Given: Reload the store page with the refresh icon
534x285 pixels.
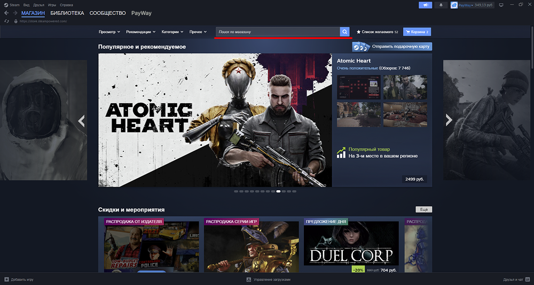Looking at the screenshot, I should (x=6, y=21).
